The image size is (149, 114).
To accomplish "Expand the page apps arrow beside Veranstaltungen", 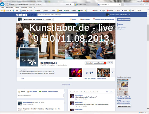I will 112,73.
